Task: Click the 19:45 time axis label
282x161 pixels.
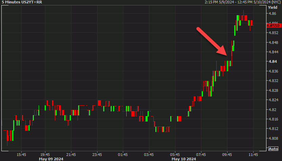Action: (45, 155)
